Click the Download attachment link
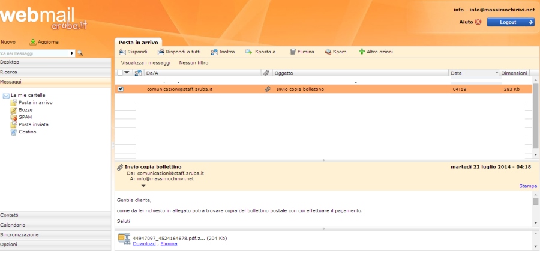 coord(144,243)
